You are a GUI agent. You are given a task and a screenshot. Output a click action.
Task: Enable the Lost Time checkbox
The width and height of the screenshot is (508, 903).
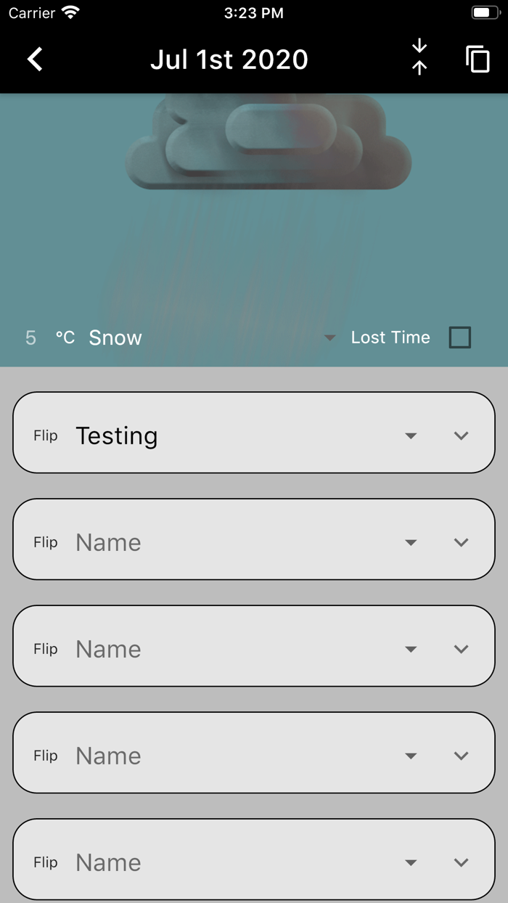pyautogui.click(x=460, y=338)
